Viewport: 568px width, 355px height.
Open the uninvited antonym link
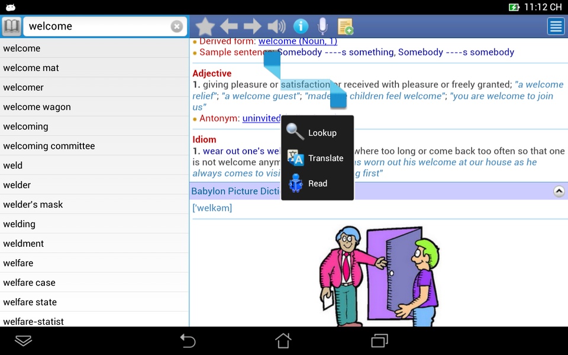(262, 118)
